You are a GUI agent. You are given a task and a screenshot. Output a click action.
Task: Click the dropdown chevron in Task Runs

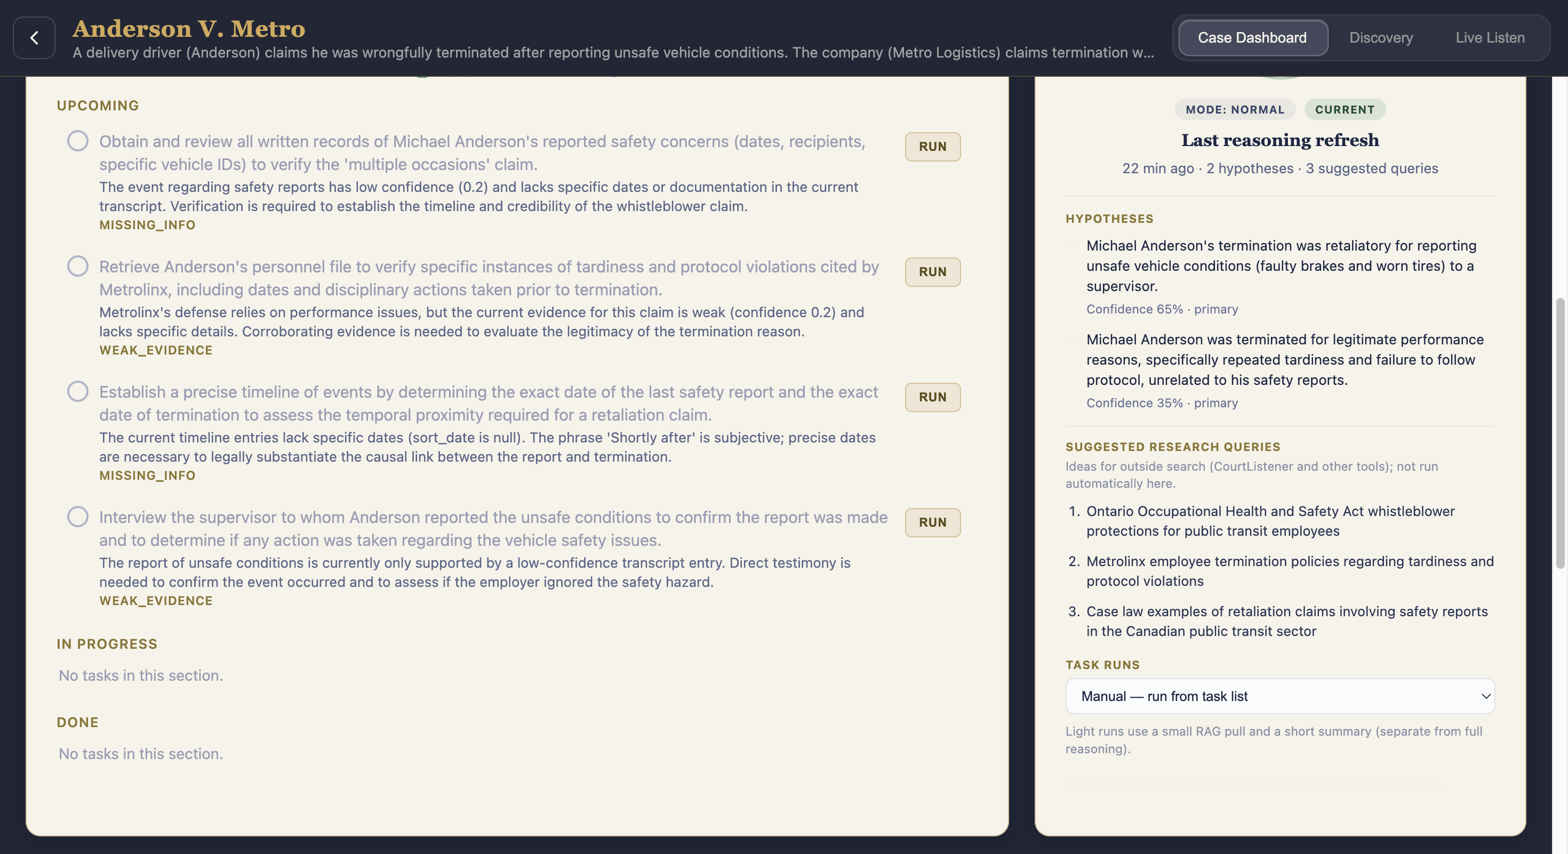point(1485,696)
